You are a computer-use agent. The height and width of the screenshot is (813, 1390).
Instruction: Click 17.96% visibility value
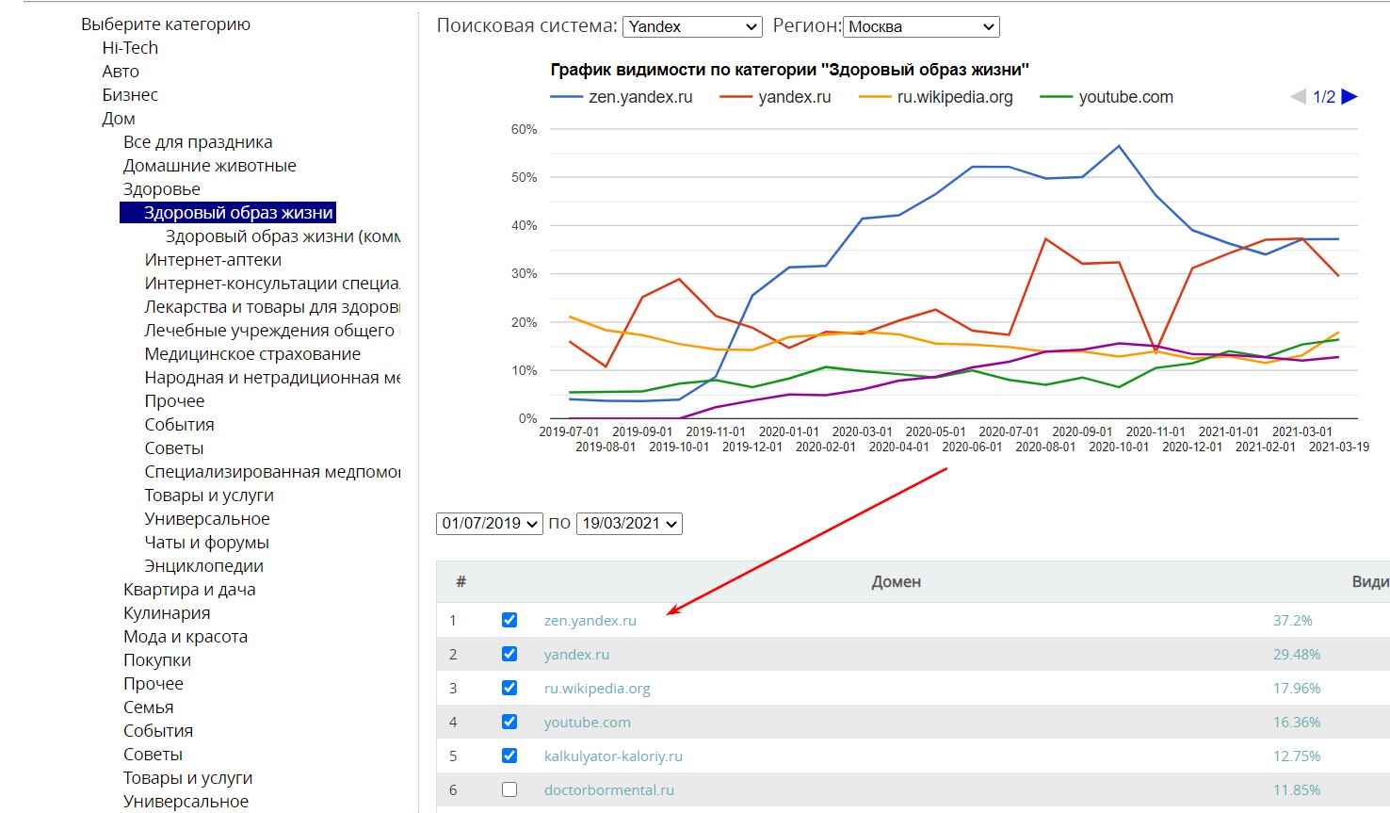click(1297, 688)
